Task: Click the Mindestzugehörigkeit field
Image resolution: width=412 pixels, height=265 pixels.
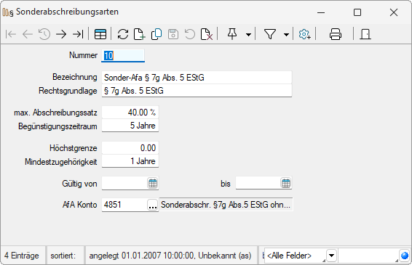Action: click(x=130, y=161)
